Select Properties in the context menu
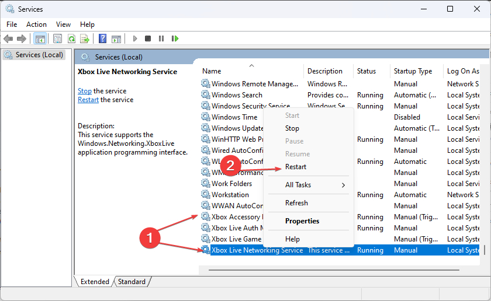 (x=302, y=221)
